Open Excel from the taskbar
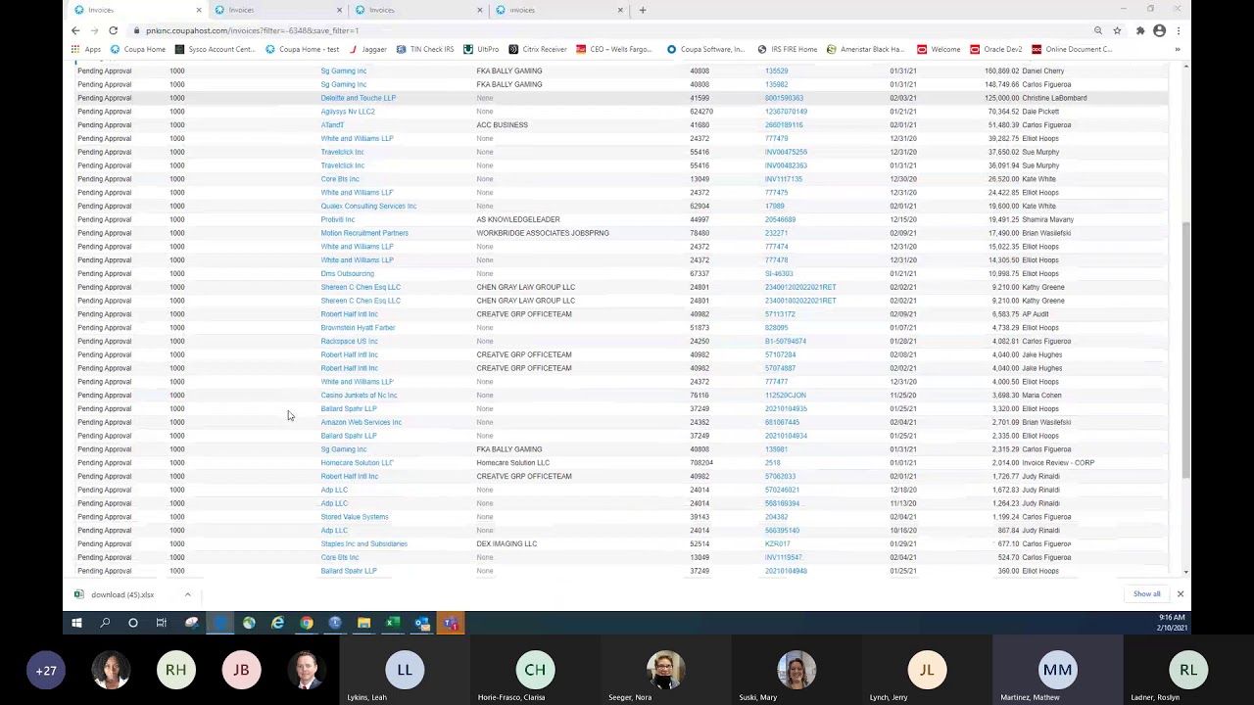 click(x=393, y=623)
